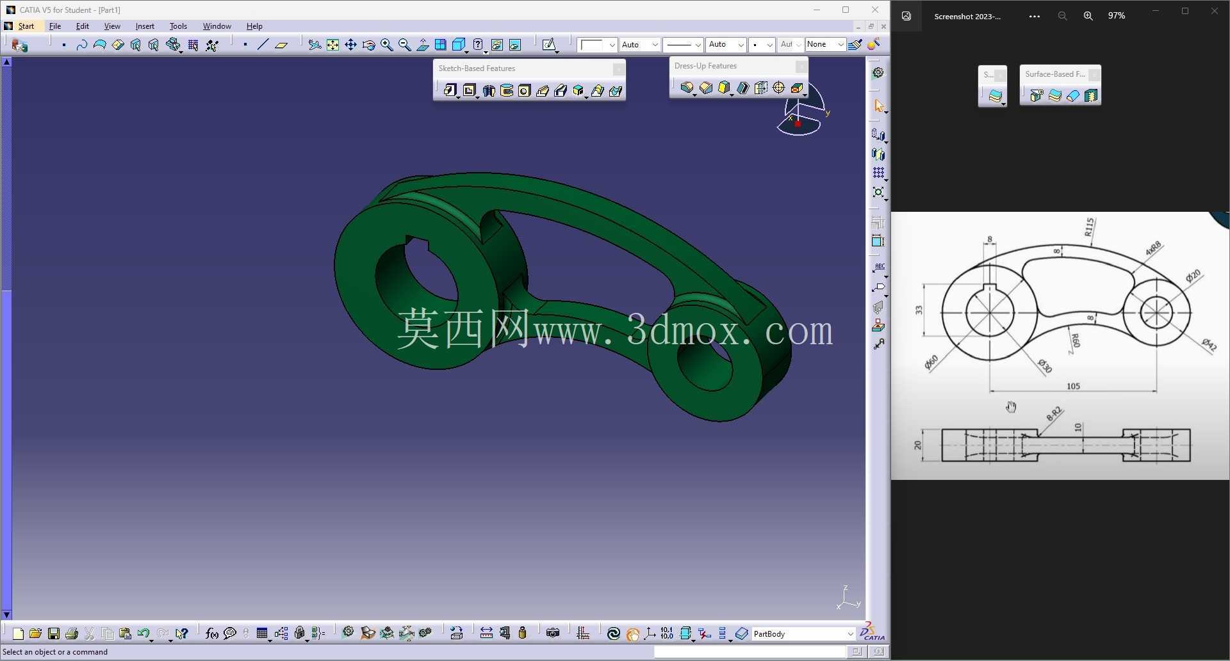Open the File menu
The width and height of the screenshot is (1230, 661).
pyautogui.click(x=55, y=26)
